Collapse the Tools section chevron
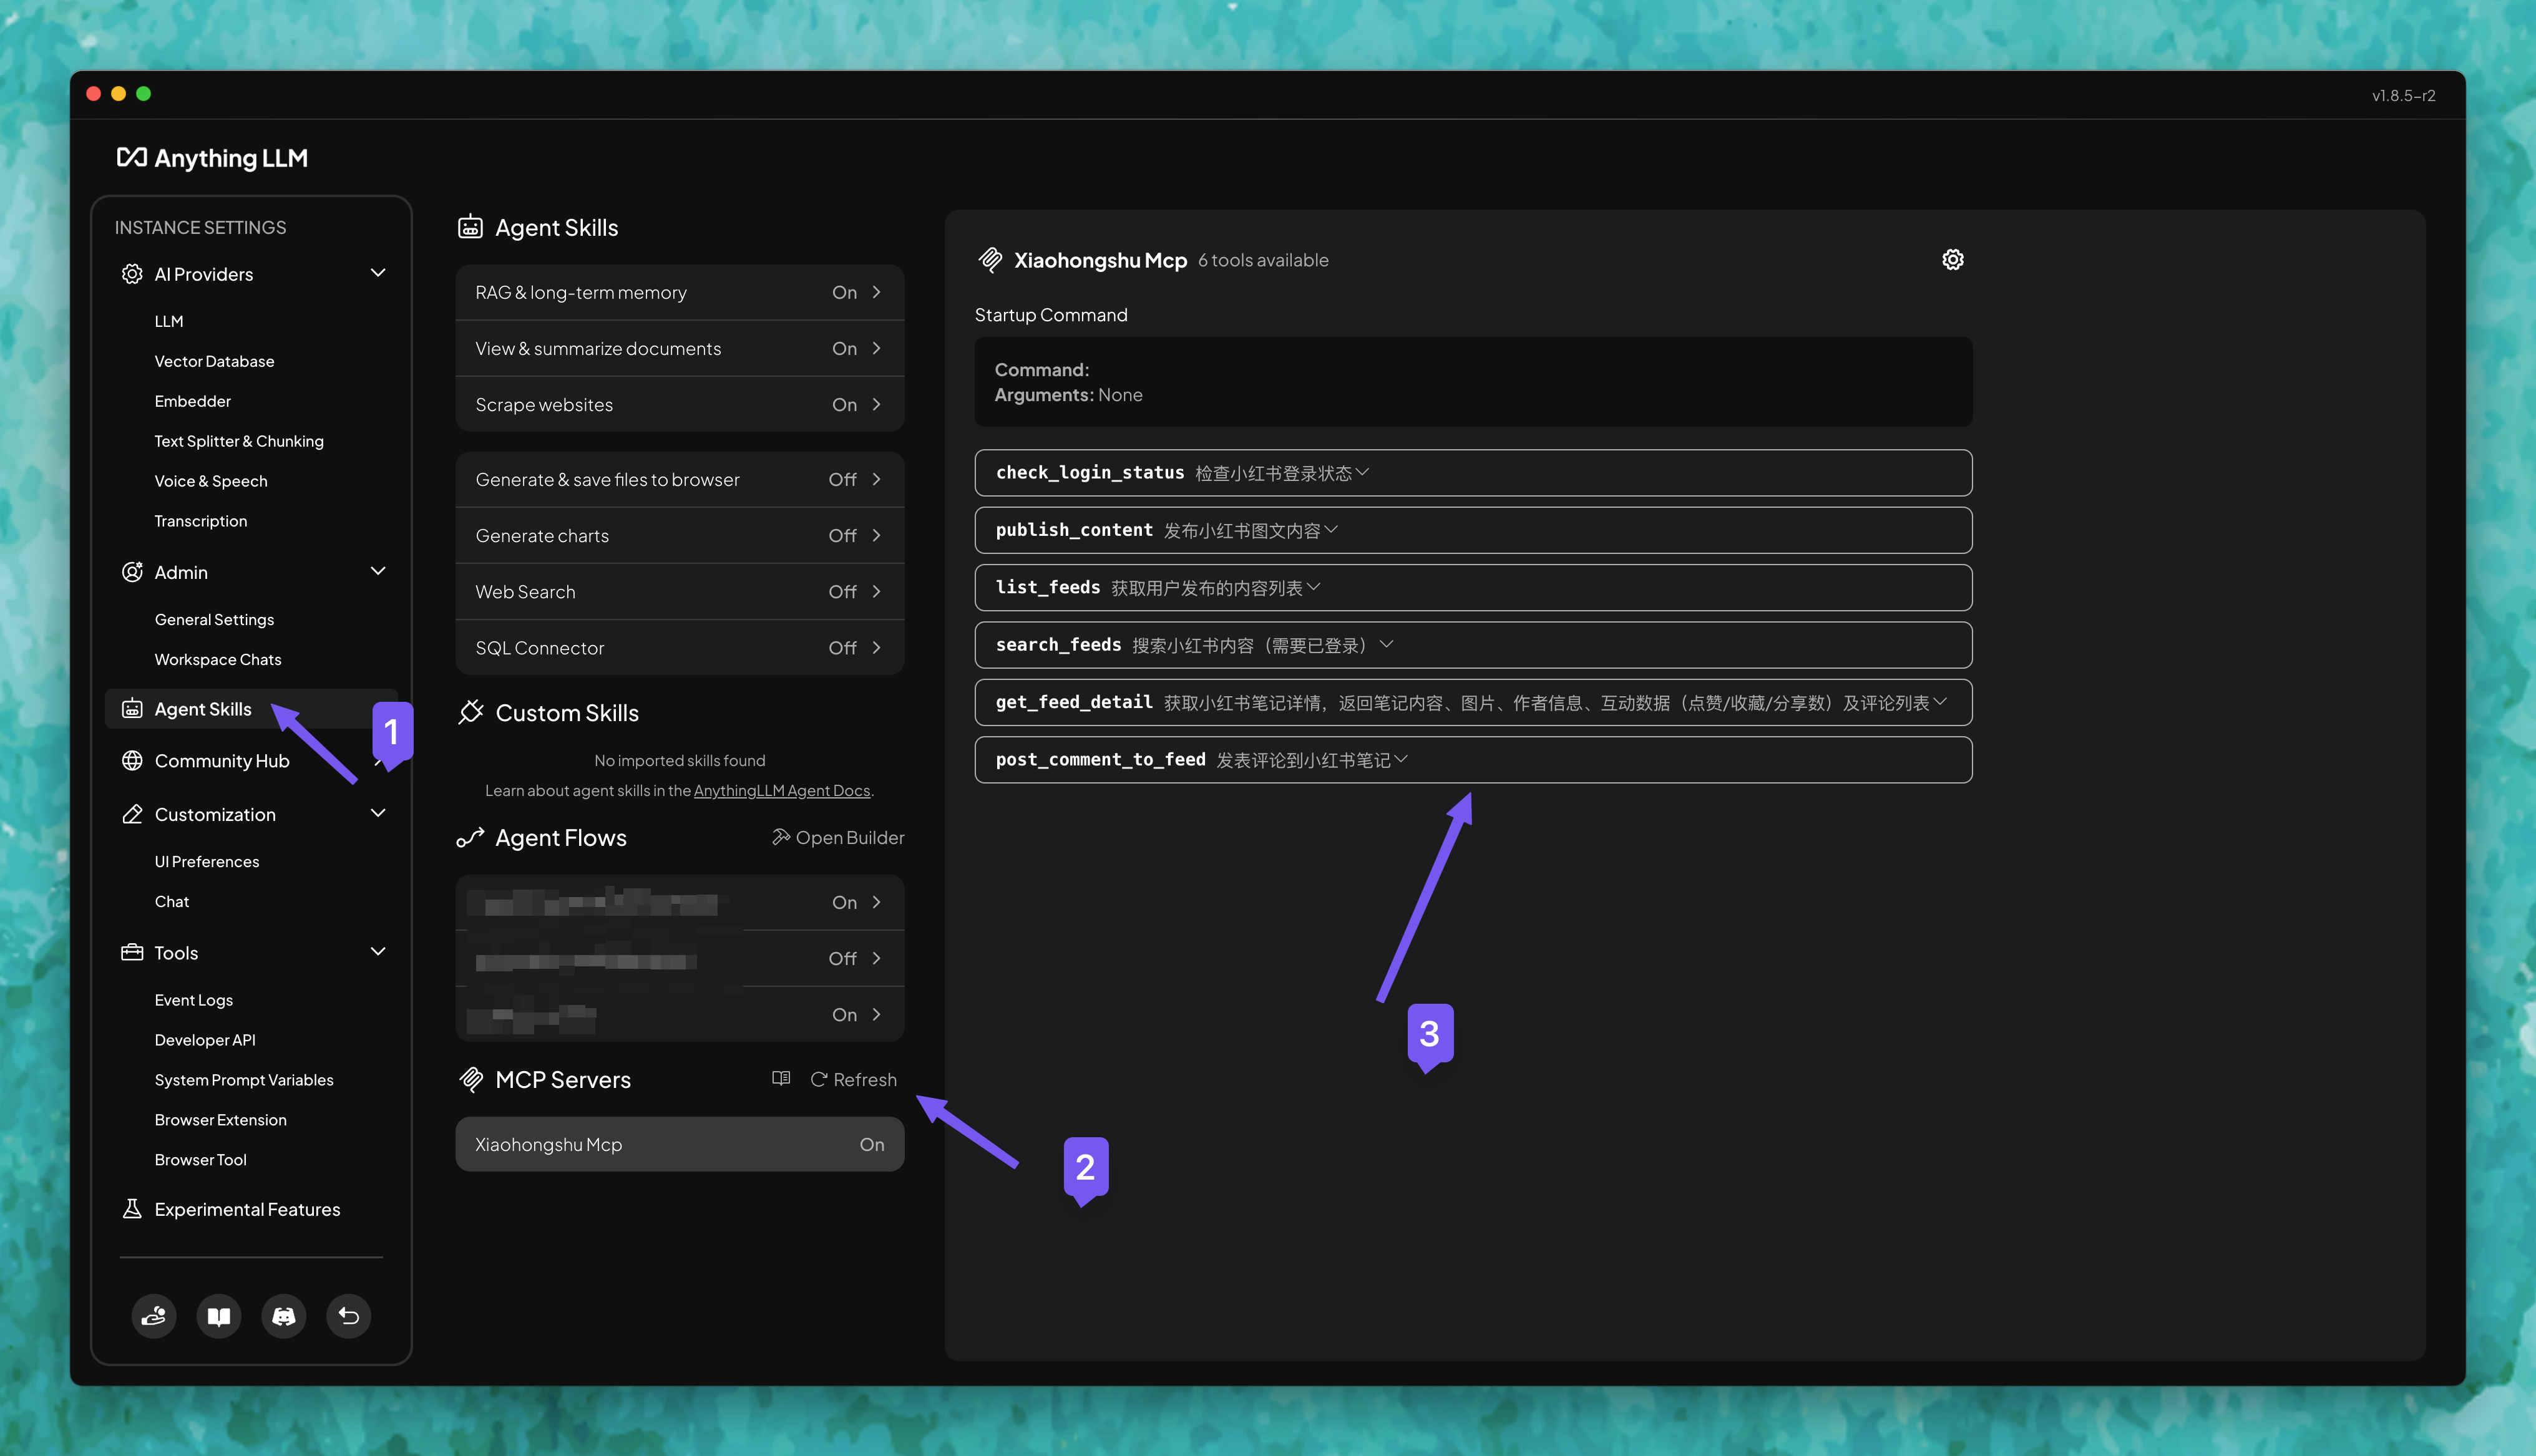 tap(378, 952)
